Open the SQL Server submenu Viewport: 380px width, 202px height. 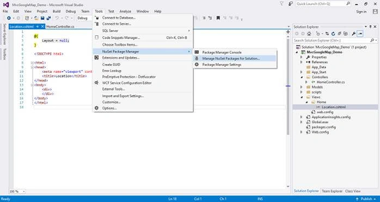pos(143,31)
